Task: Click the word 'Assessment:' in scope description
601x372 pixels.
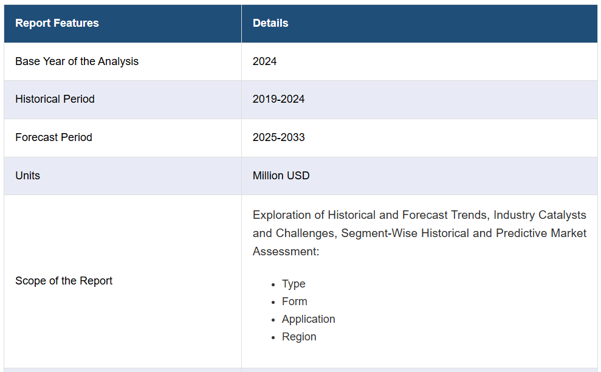Action: tap(286, 252)
